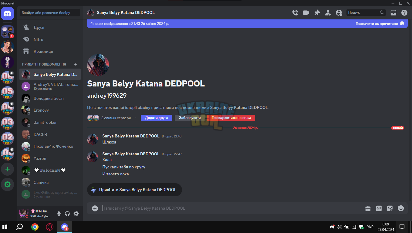Click Поскаржитися на спам button
The height and width of the screenshot is (233, 412).
(231, 118)
